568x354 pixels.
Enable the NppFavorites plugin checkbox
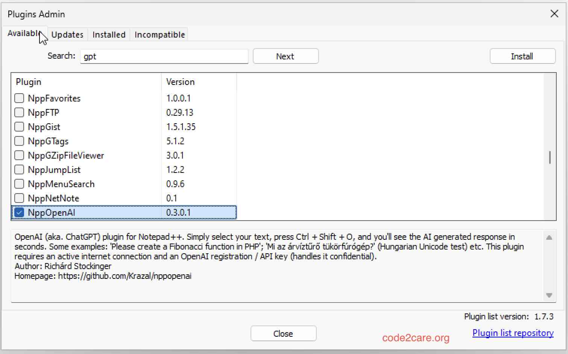(x=19, y=98)
